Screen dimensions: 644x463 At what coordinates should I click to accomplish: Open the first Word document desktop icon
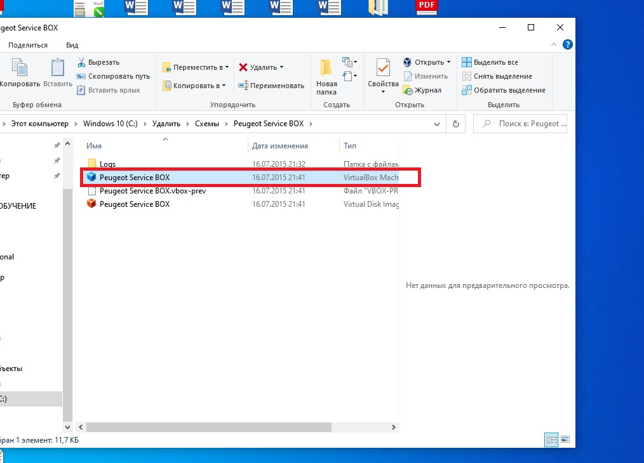(136, 8)
